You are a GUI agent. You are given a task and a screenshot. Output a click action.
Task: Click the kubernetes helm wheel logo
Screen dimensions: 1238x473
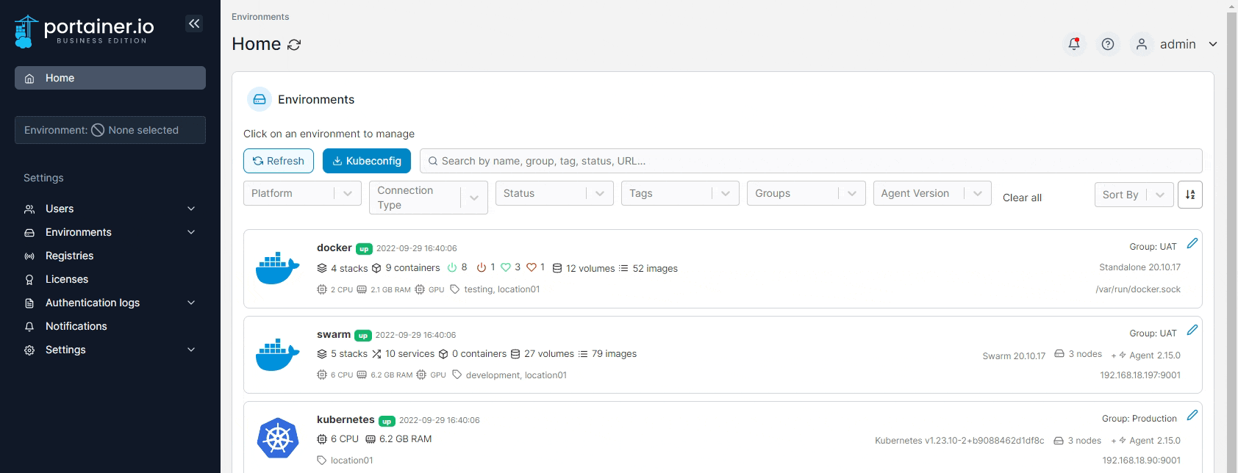tap(278, 438)
